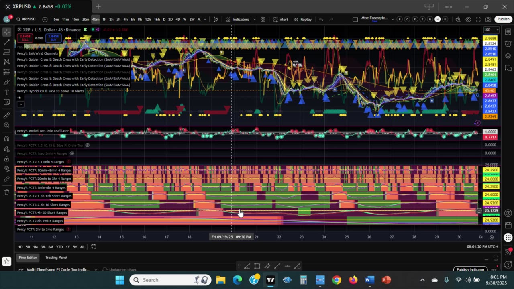
Task: Toggle the layout checkbox beside Misc Freestyle
Action: coord(355,19)
